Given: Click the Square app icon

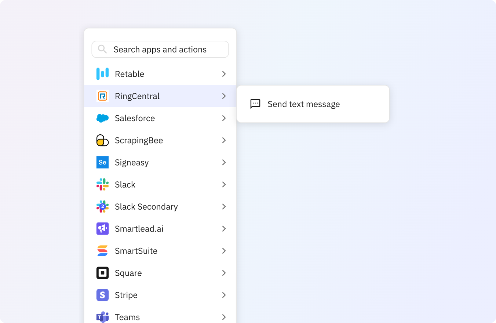Looking at the screenshot, I should [x=102, y=273].
